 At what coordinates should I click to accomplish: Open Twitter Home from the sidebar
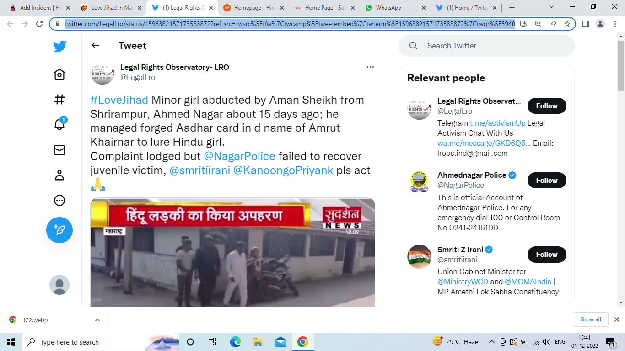point(59,74)
